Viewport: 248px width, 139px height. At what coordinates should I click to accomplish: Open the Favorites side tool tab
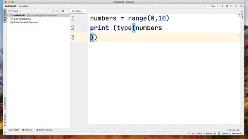click(x=5, y=120)
